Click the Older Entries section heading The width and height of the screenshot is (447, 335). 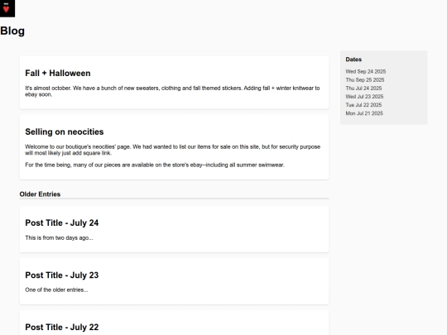(40, 194)
